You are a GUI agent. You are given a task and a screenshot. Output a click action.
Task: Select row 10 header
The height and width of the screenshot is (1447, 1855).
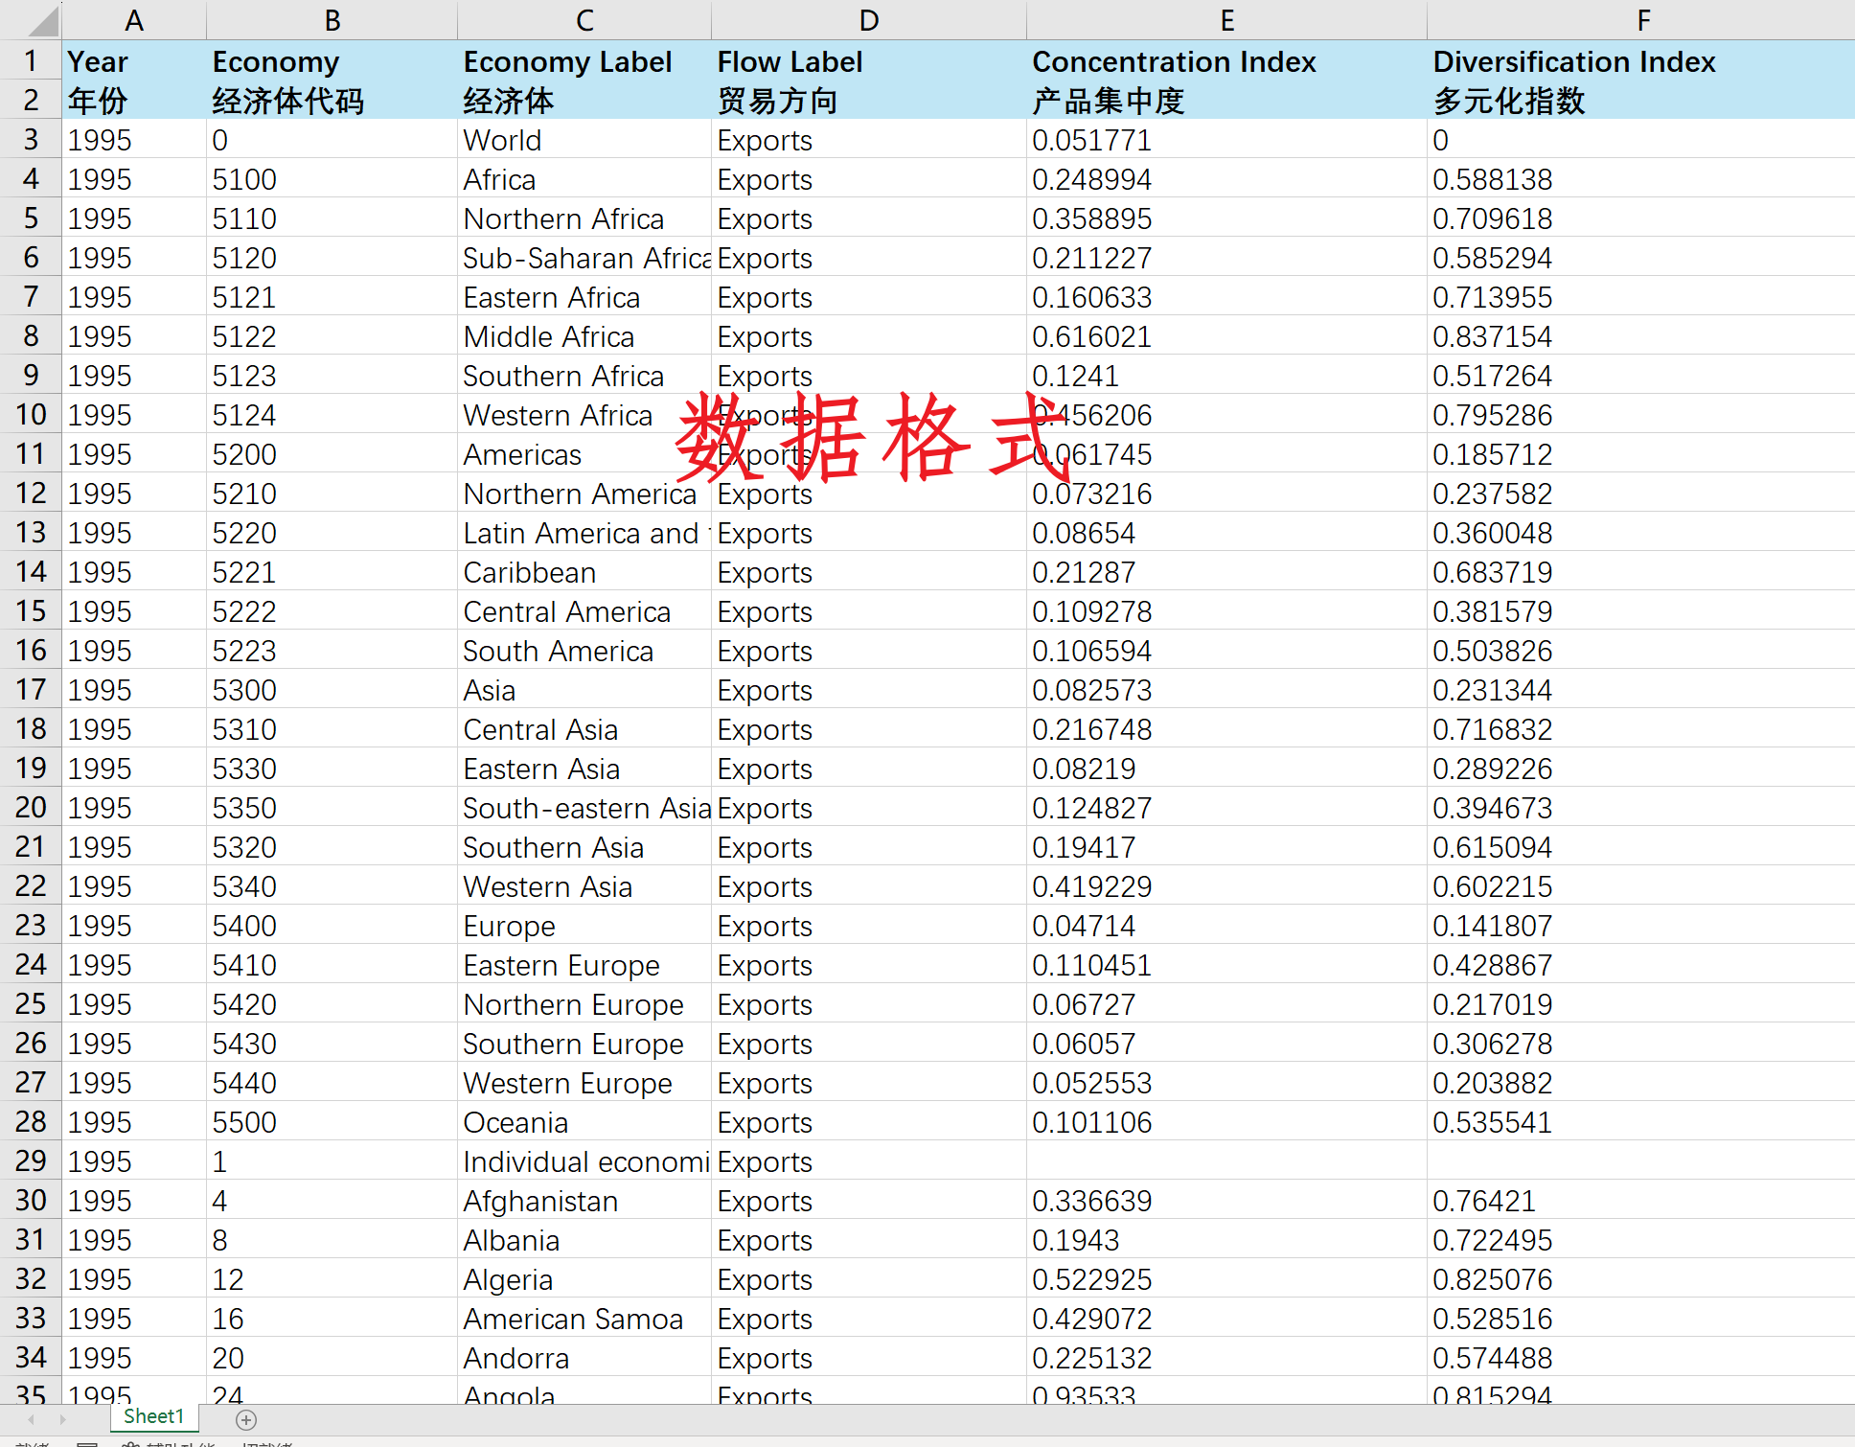(x=31, y=415)
